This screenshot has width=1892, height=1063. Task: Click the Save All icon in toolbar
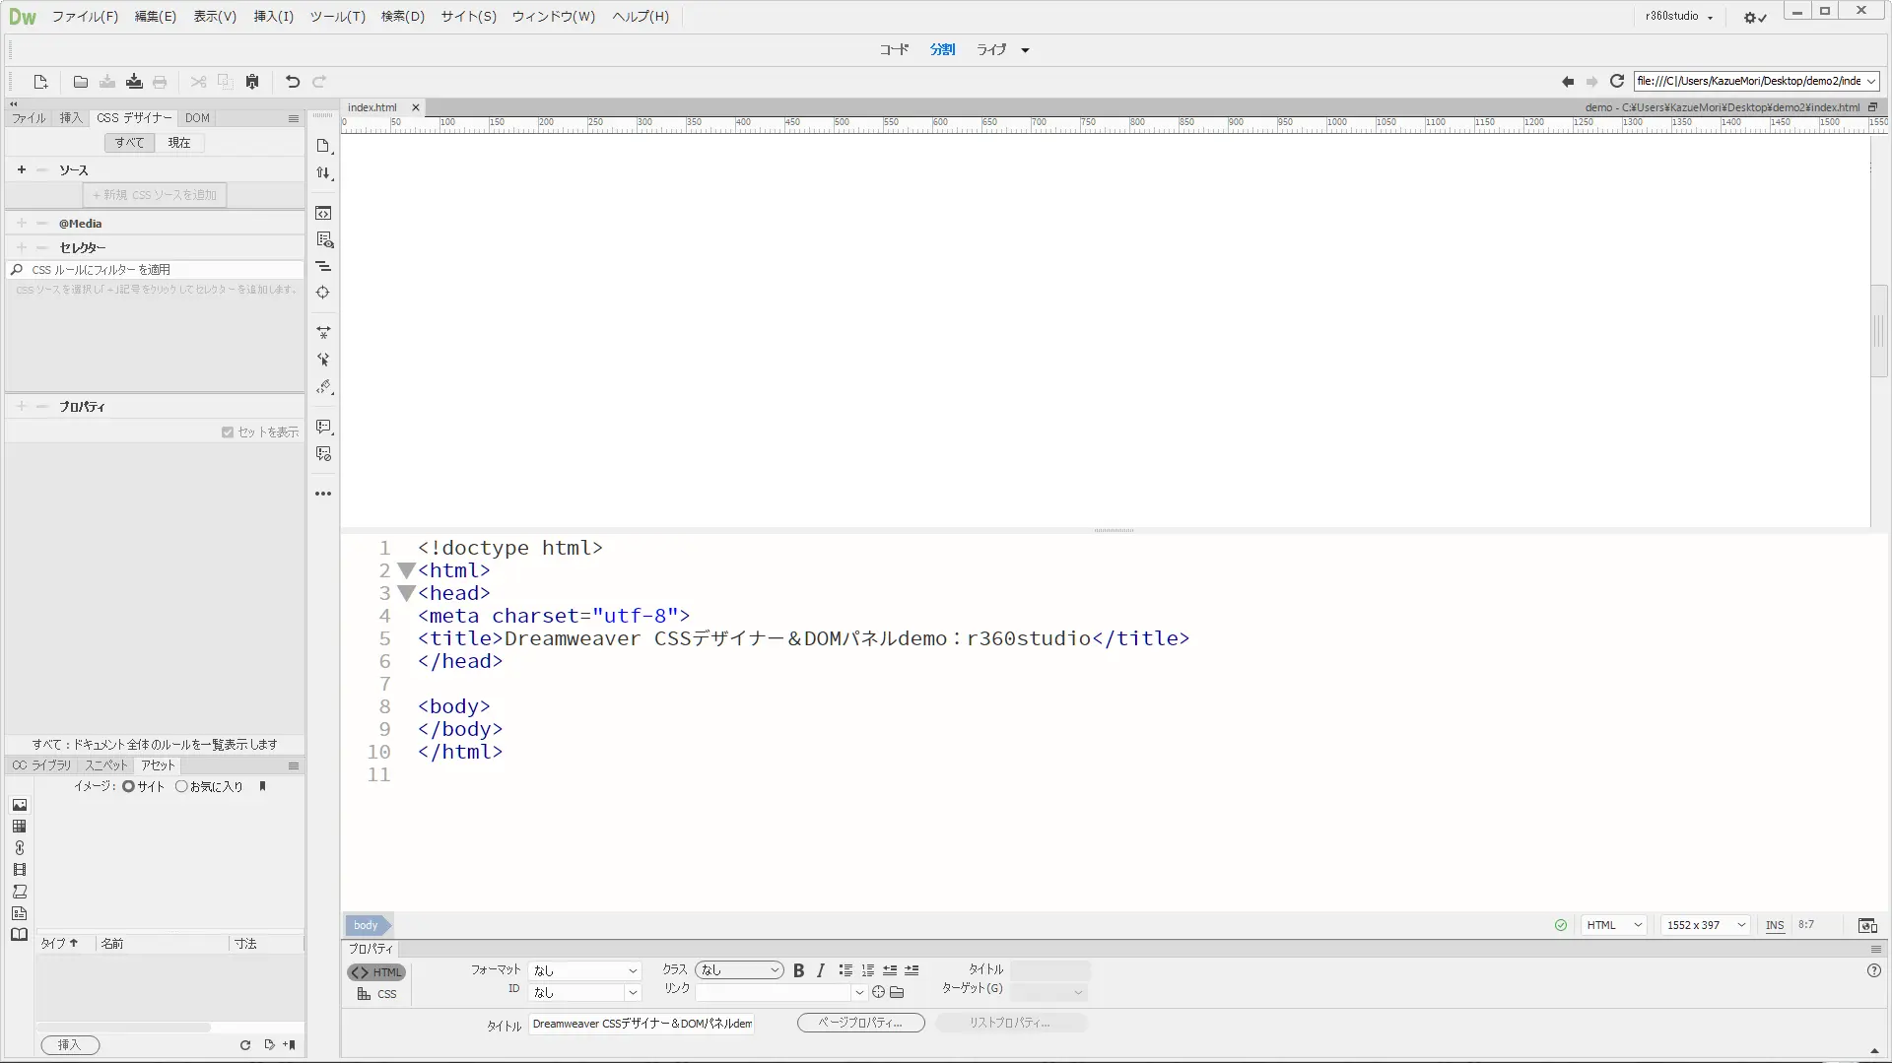(134, 82)
